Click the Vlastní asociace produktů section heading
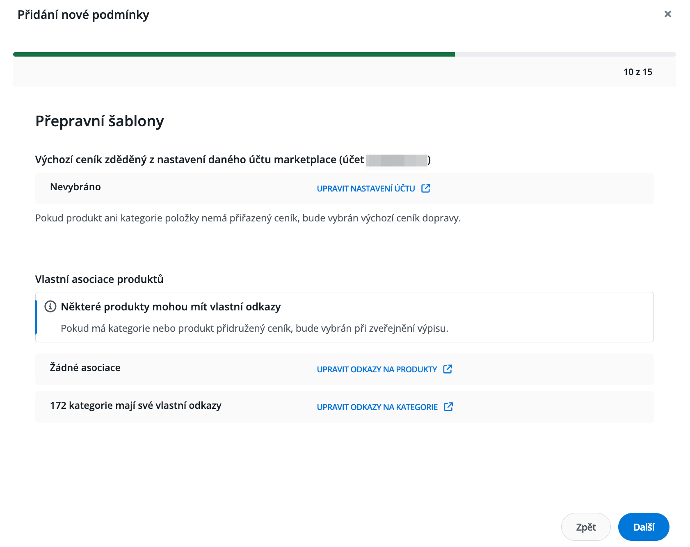Image resolution: width=690 pixels, height=547 pixels. coord(99,279)
